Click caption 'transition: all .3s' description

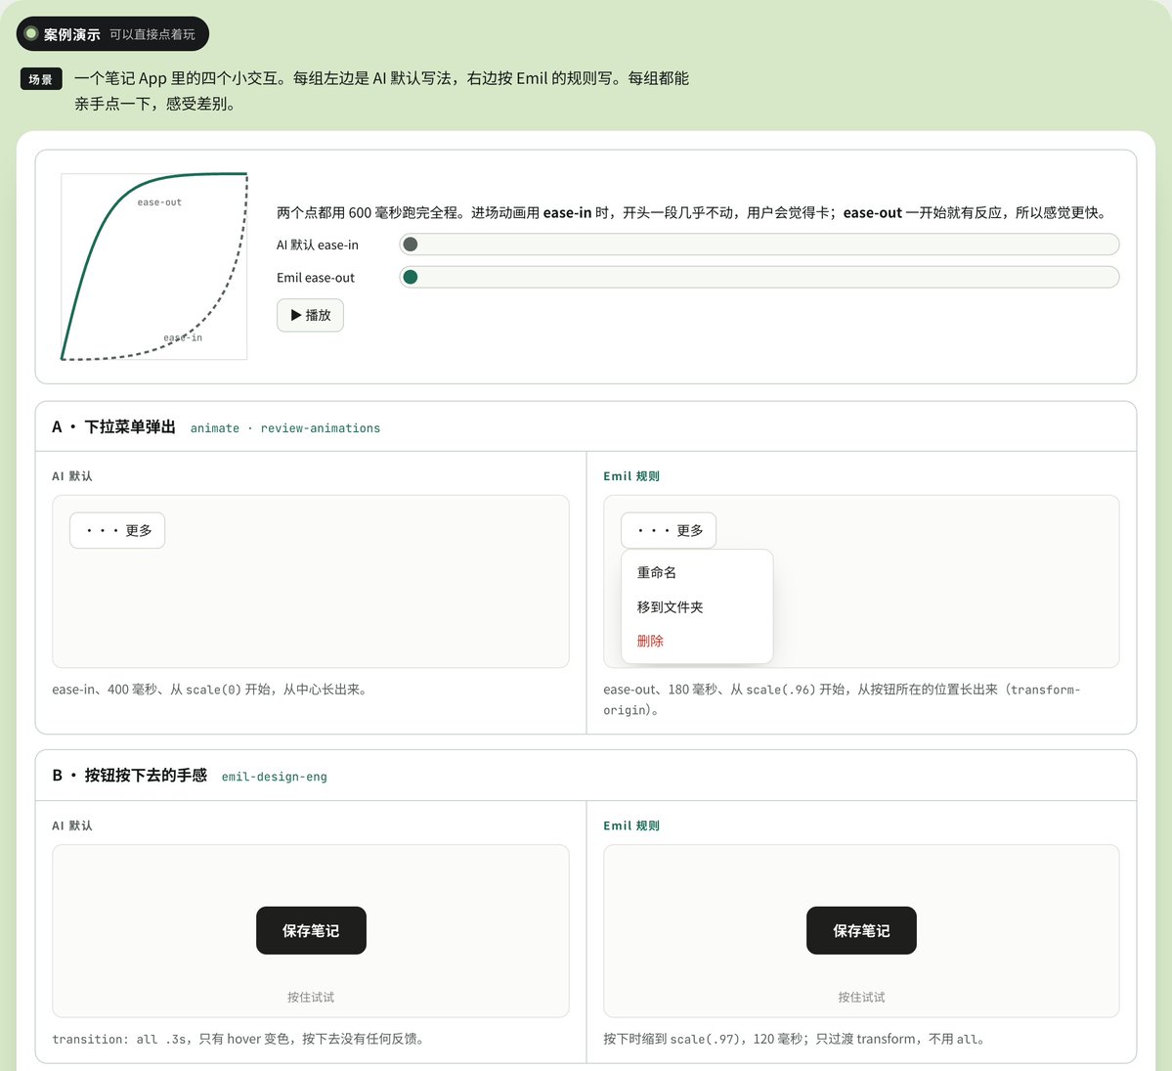coord(238,1039)
